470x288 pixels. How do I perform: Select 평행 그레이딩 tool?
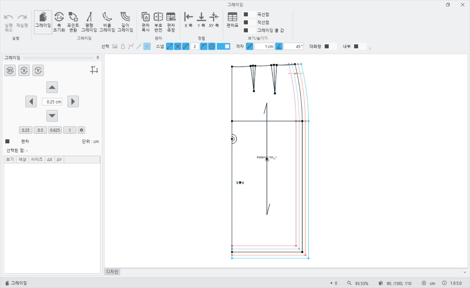[x=89, y=22]
